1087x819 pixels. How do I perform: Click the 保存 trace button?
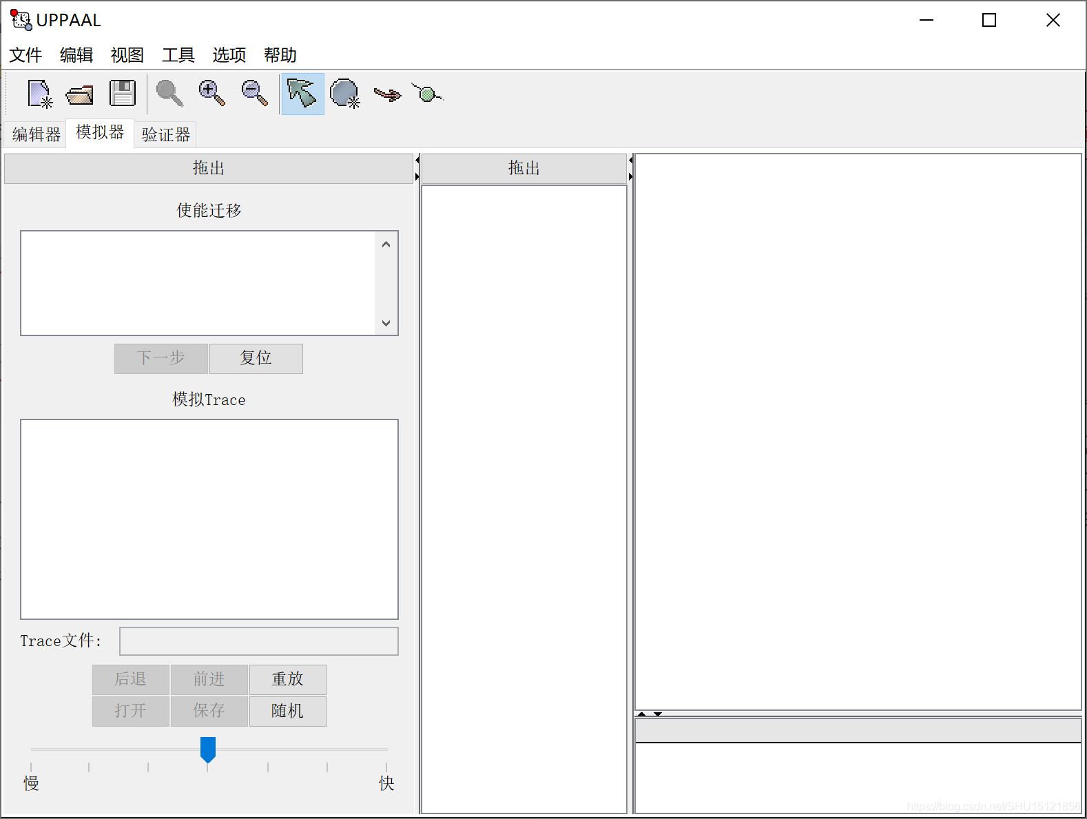(x=209, y=711)
